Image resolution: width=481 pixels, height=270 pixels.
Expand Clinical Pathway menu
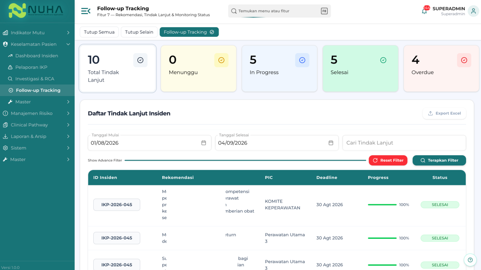pyautogui.click(x=37, y=125)
